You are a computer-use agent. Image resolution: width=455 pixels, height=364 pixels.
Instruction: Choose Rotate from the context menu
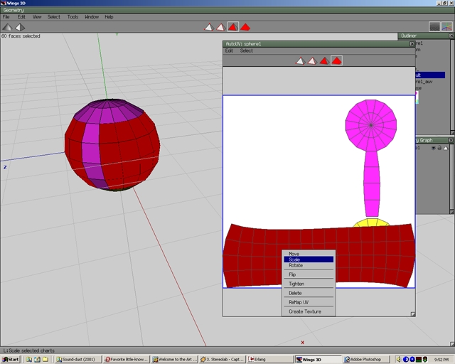[309, 265]
